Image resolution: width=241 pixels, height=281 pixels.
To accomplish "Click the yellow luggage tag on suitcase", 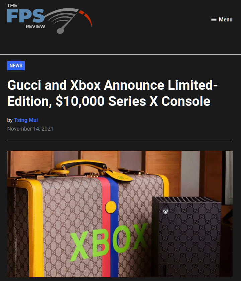I will [119, 175].
